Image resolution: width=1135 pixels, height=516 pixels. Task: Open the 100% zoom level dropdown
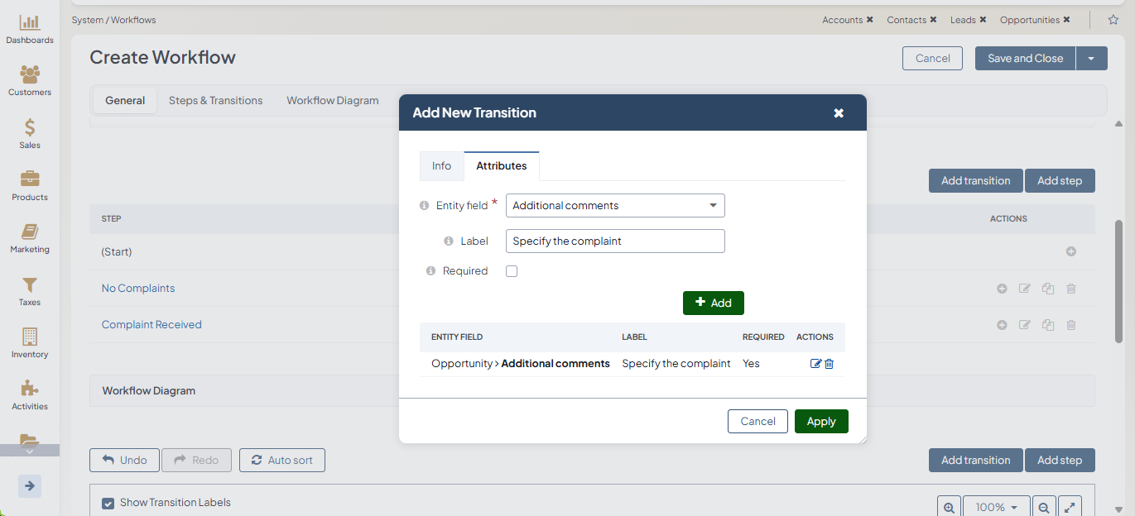tap(996, 507)
